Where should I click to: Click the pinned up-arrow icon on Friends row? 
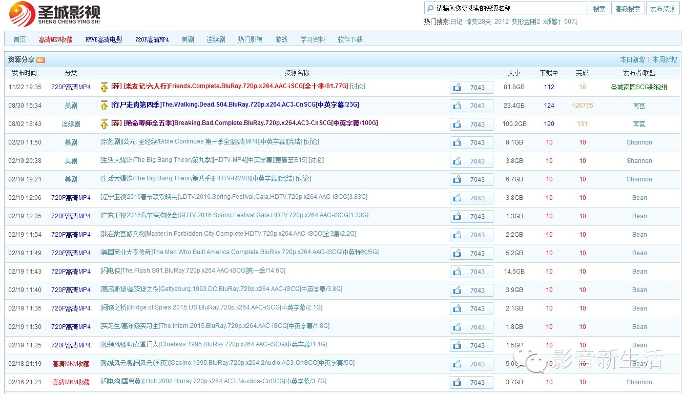tap(104, 87)
